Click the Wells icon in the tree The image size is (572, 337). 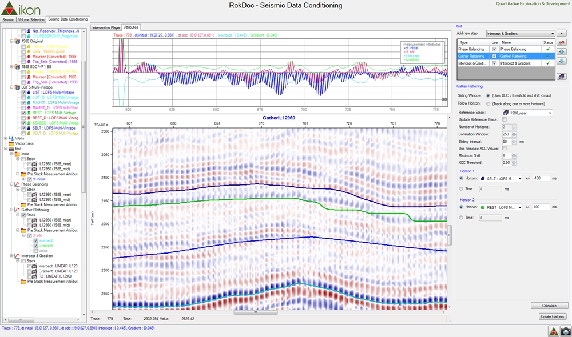click(x=12, y=138)
